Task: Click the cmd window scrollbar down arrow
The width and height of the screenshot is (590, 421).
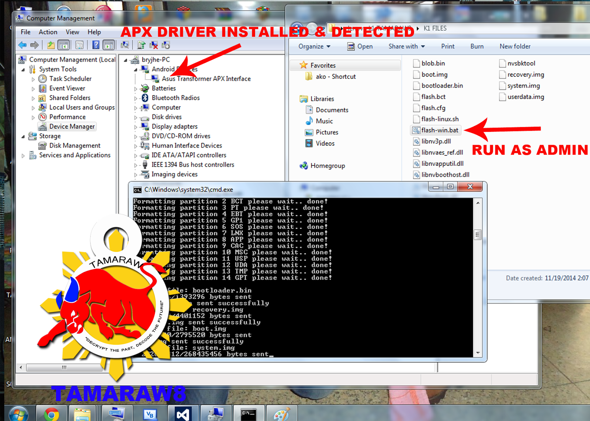Action: point(478,353)
